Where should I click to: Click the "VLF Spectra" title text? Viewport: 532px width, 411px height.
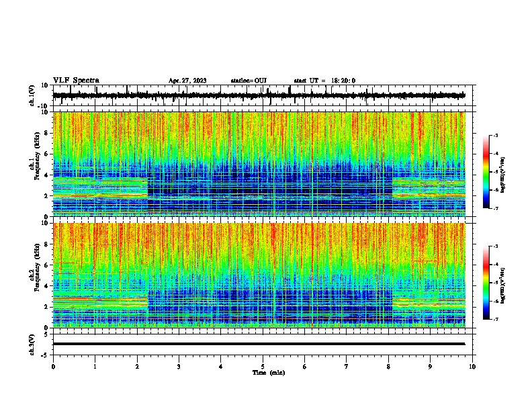pyautogui.click(x=76, y=81)
